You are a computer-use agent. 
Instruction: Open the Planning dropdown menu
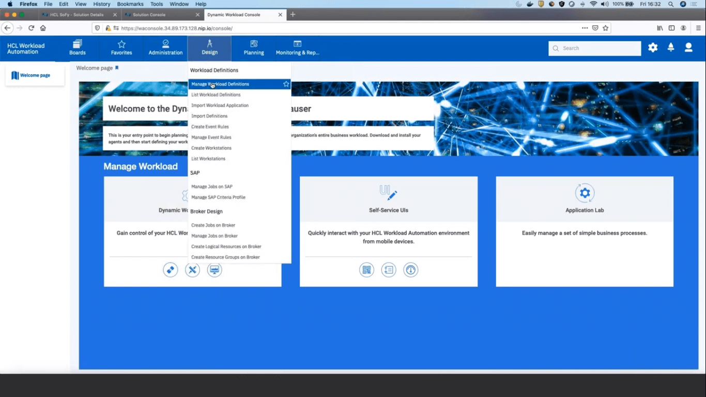pos(254,48)
